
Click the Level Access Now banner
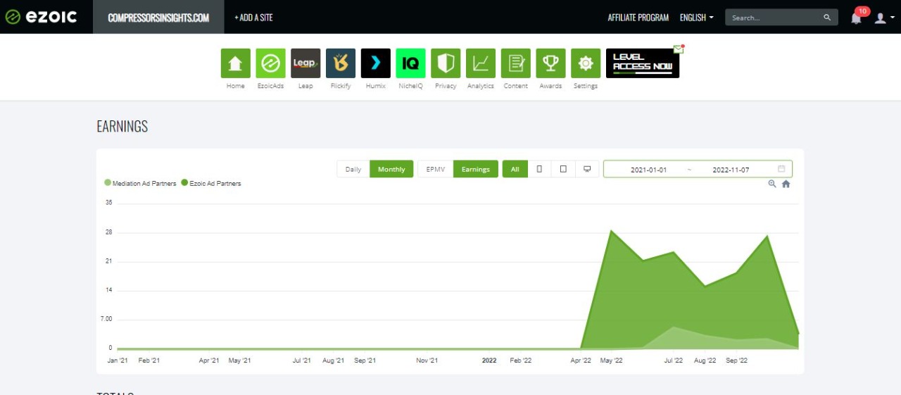tap(643, 63)
